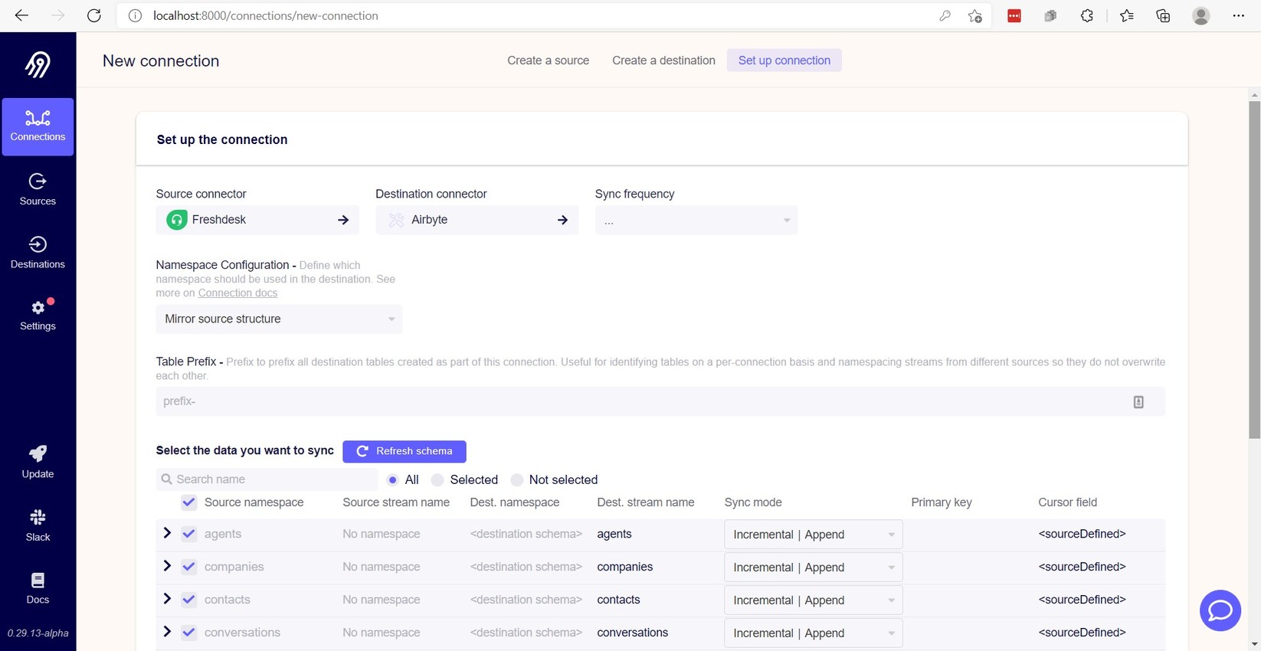Click the Freshdesk source connector arrow
Screen dimensions: 1261x651
point(343,220)
